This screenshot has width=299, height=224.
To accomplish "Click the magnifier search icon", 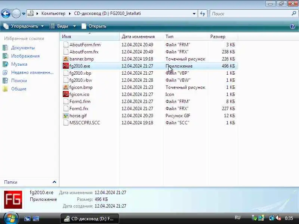I will click(x=294, y=13).
